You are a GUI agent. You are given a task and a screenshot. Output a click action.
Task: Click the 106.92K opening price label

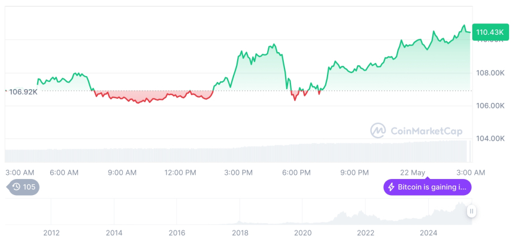[23, 92]
